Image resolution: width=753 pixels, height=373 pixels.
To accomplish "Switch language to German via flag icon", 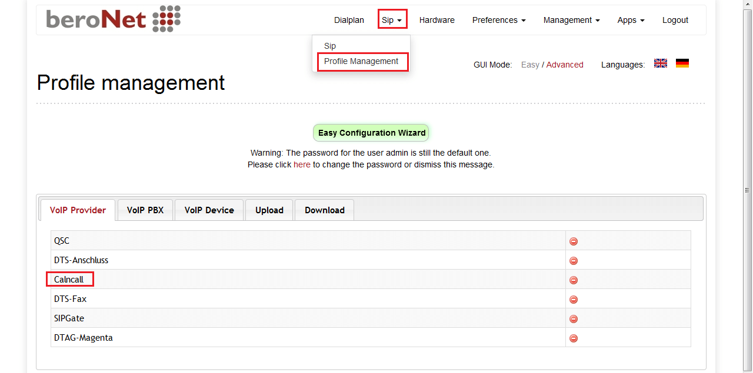I will tap(682, 63).
